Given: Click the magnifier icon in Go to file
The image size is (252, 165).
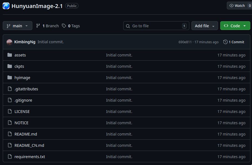Looking at the screenshot, I should click(x=128, y=26).
